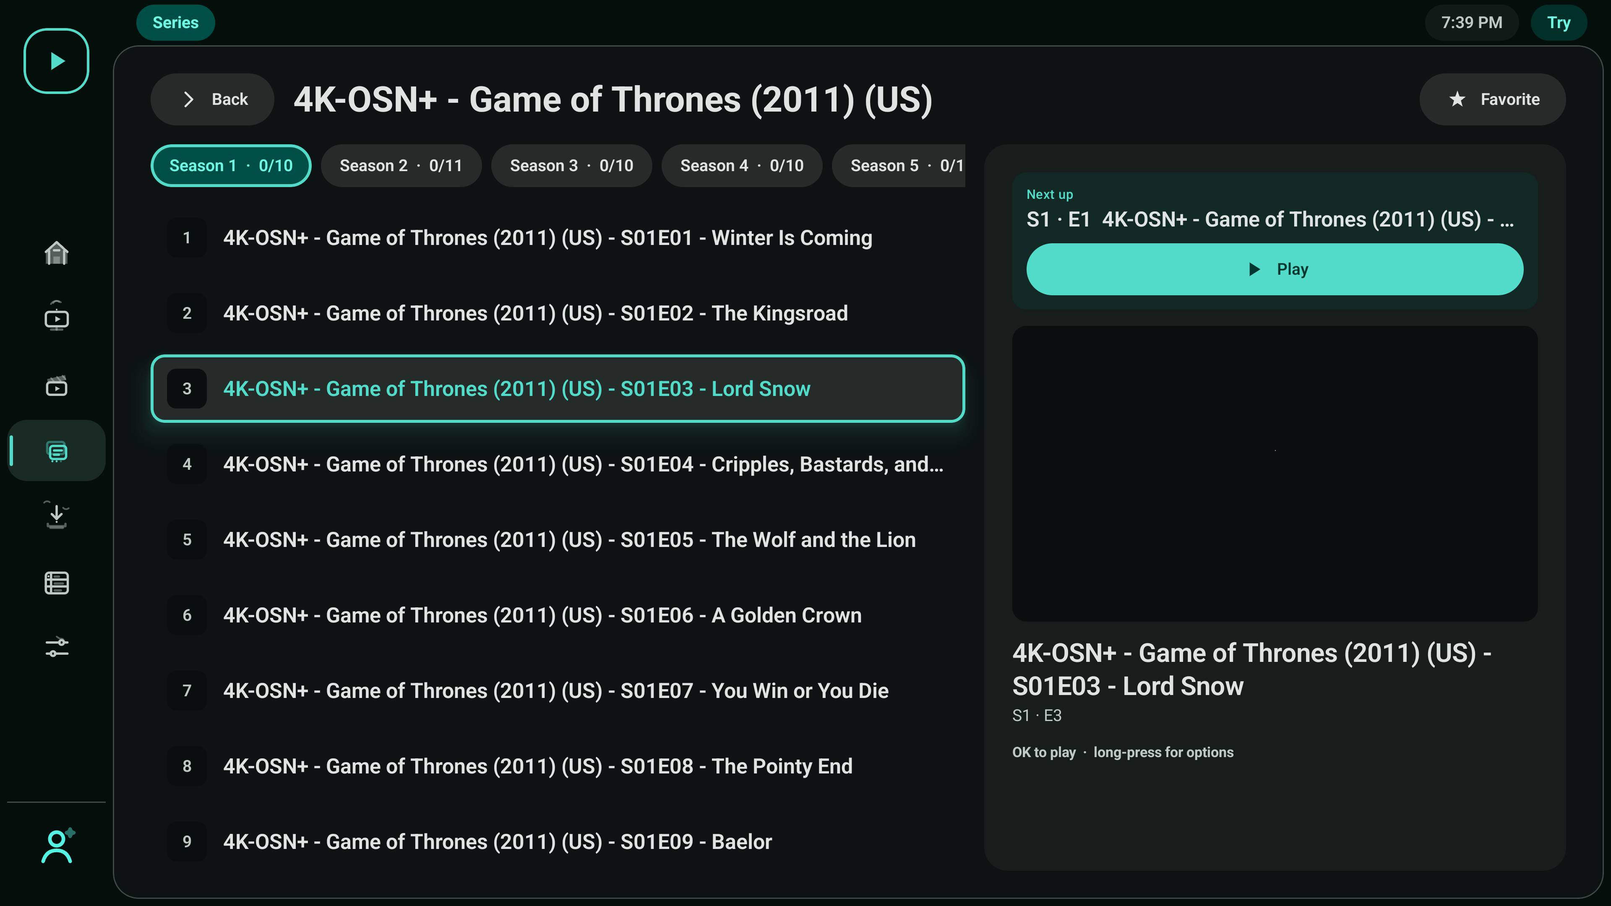Select episode S01E09 Baelor
This screenshot has width=1611, height=906.
point(557,841)
